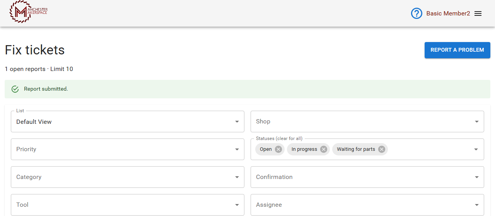Open the Category dropdown
Viewport: 495px width, 216px height.
point(128,177)
